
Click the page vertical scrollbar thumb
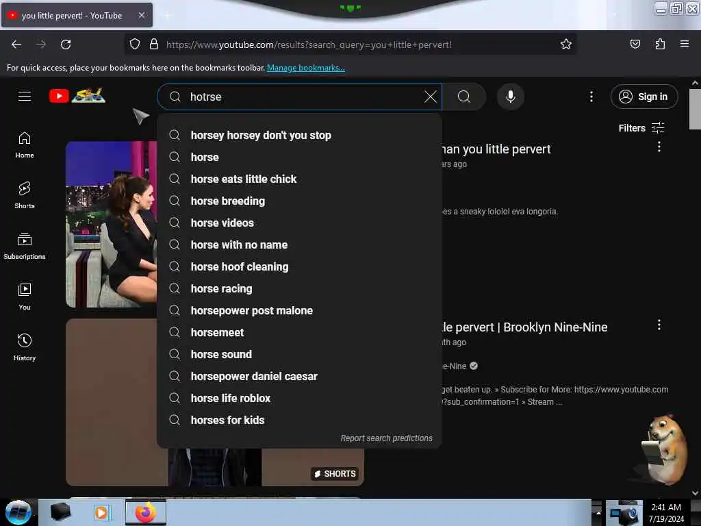pos(694,109)
